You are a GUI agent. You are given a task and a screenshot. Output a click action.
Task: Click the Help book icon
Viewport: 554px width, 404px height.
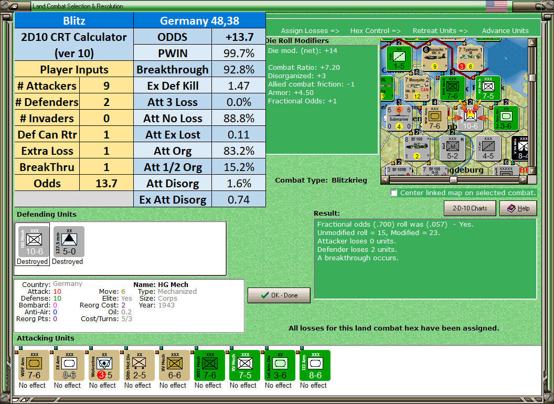(x=512, y=208)
